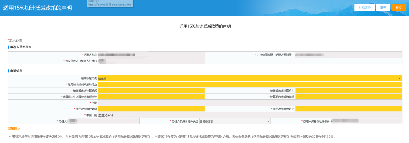Click the 纳税人名称 field
Image resolution: width=409 pixels, height=143 pixels.
pos(151,55)
